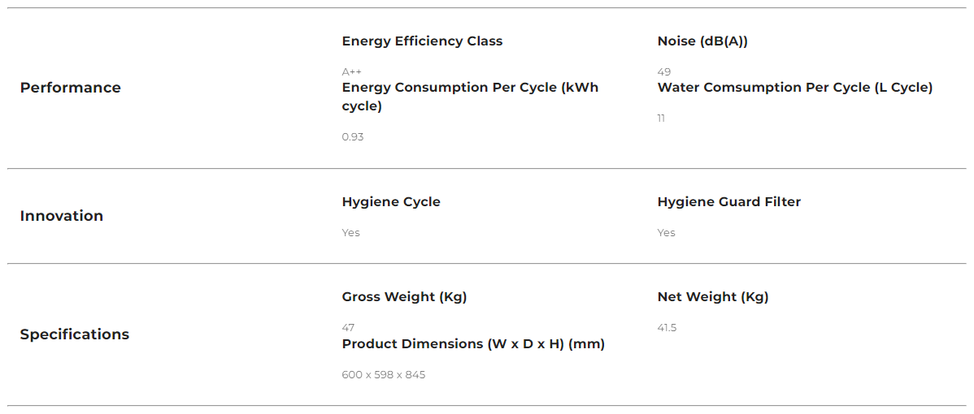Click the Hygiene Cycle label

391,202
